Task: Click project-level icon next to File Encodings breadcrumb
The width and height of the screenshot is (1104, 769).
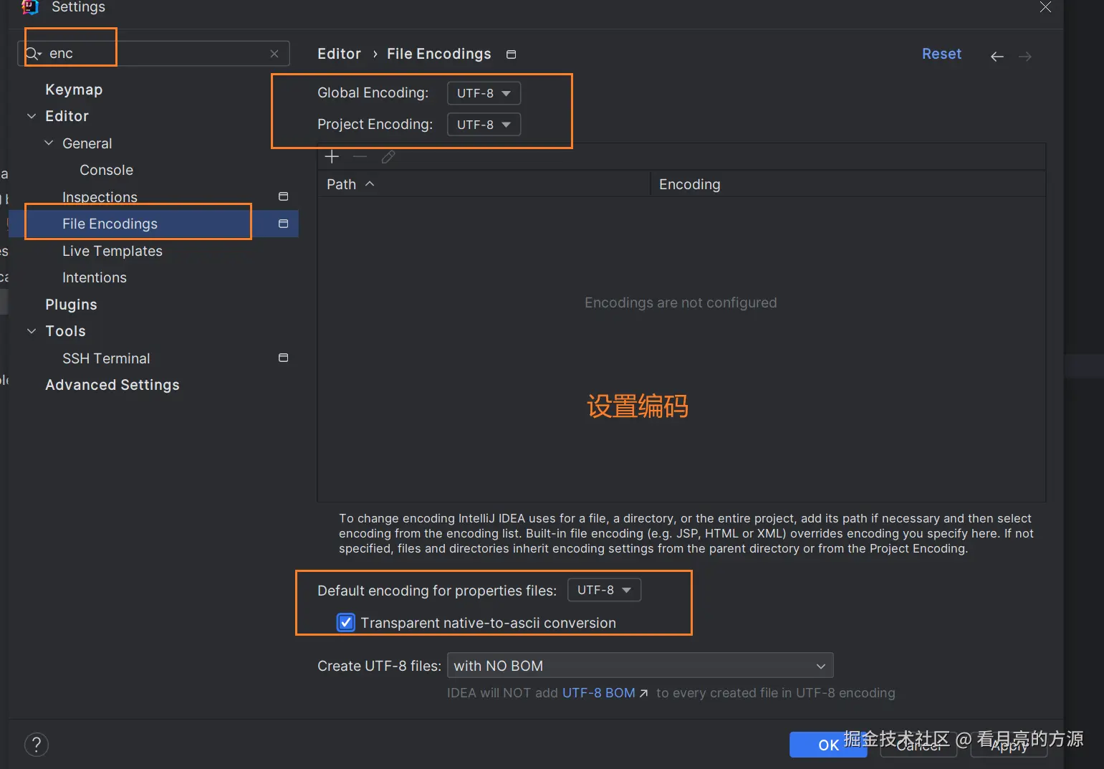Action: click(x=511, y=54)
